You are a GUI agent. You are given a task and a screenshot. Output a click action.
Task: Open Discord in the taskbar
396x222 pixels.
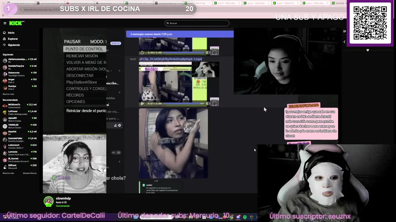coord(238,217)
